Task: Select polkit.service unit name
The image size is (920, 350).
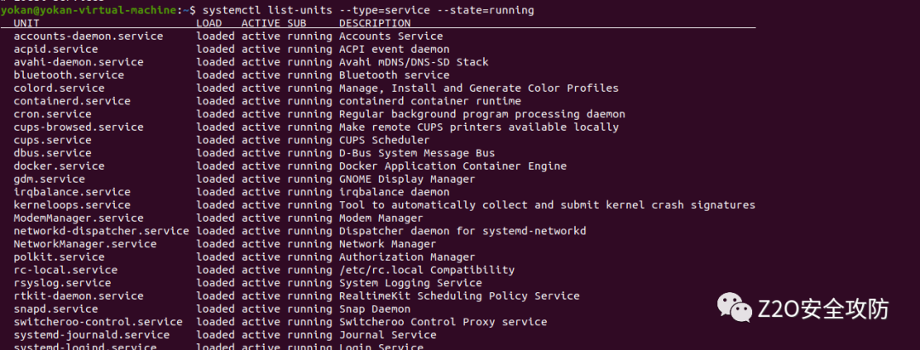Action: point(59,257)
